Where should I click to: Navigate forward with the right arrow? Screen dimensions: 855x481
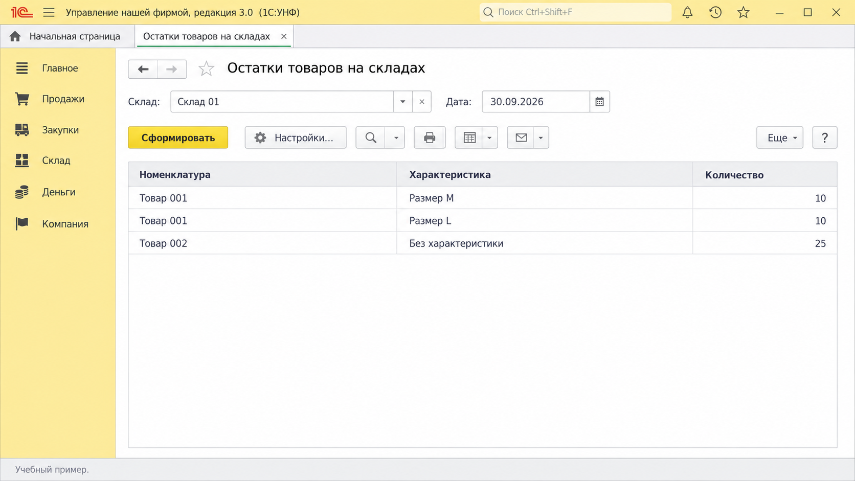tap(172, 69)
